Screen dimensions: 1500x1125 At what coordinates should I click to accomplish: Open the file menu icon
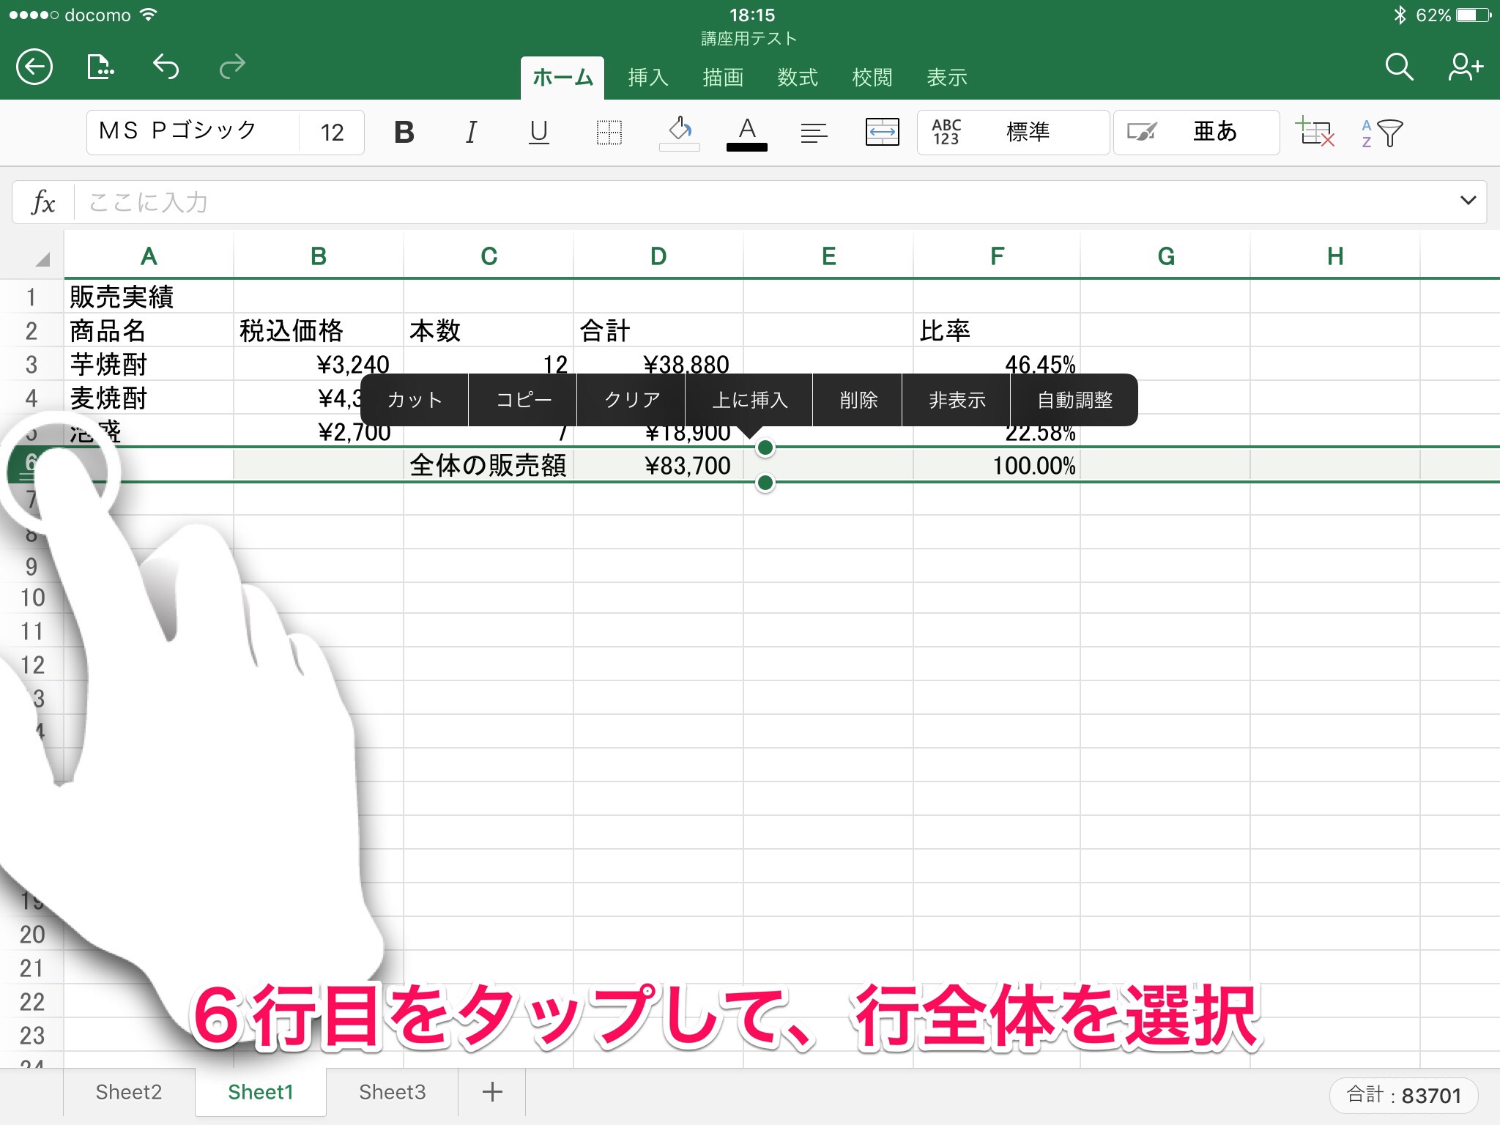tap(100, 67)
